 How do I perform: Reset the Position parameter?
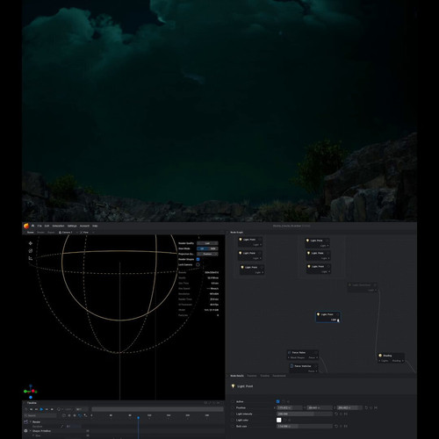pos(366,407)
